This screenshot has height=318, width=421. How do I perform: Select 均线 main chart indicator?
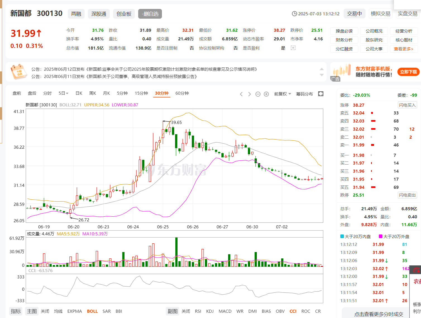click(58, 311)
